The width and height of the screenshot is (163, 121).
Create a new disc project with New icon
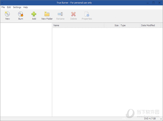[8, 14]
